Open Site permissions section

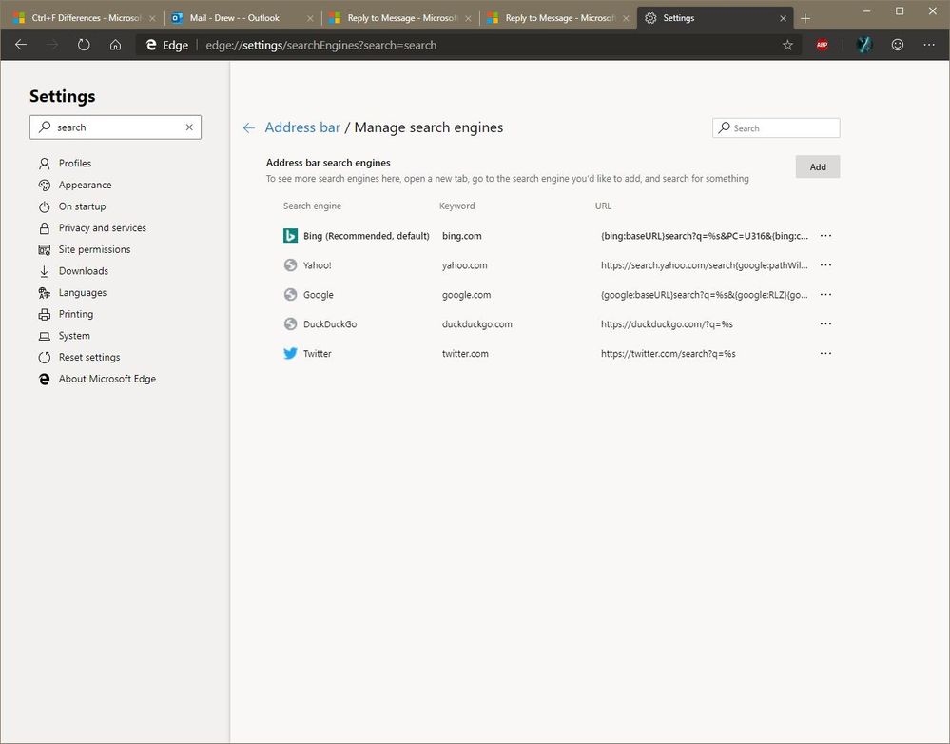coord(85,249)
